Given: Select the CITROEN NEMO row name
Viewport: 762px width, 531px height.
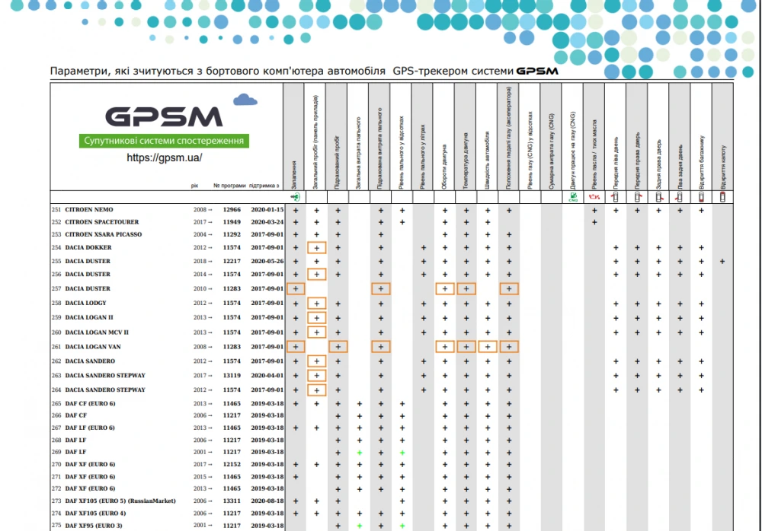Looking at the screenshot, I should [88, 209].
